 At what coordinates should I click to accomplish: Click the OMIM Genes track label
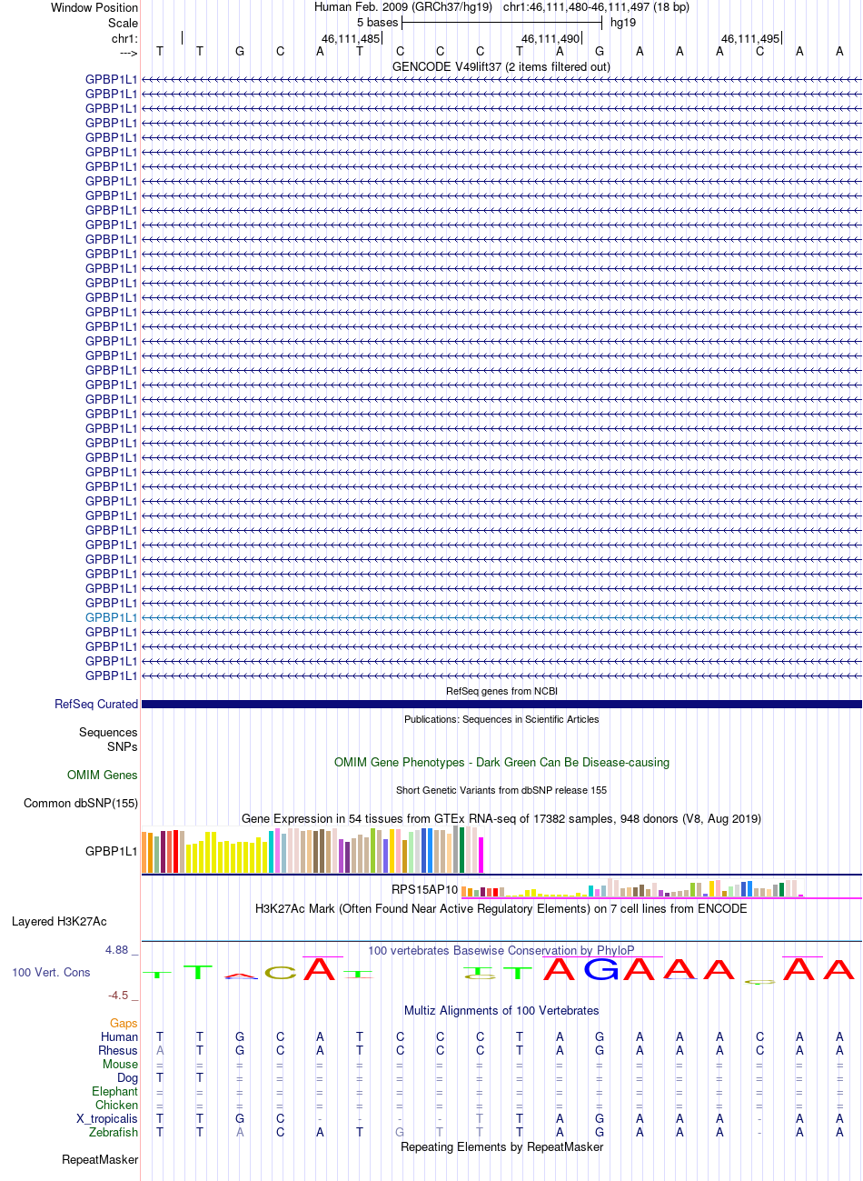click(x=103, y=776)
